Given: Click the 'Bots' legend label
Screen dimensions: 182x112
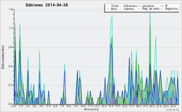Looking at the screenshot, I should click(x=114, y=9).
